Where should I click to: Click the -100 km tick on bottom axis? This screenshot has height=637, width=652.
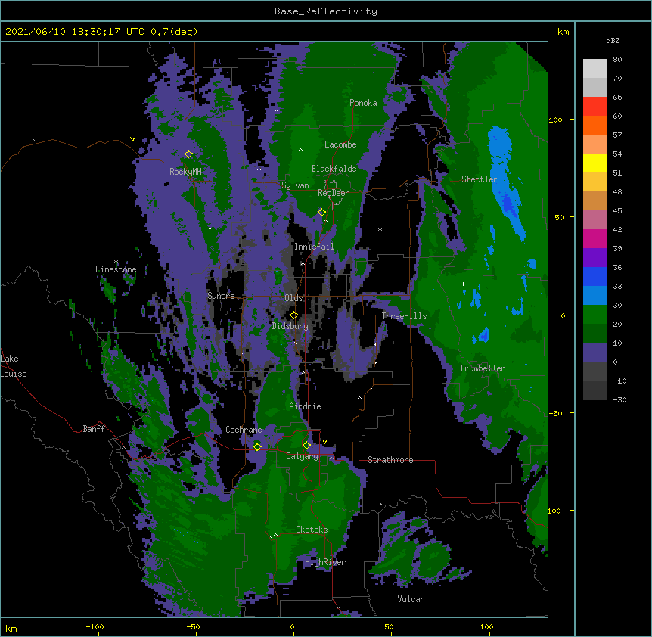coord(95,627)
